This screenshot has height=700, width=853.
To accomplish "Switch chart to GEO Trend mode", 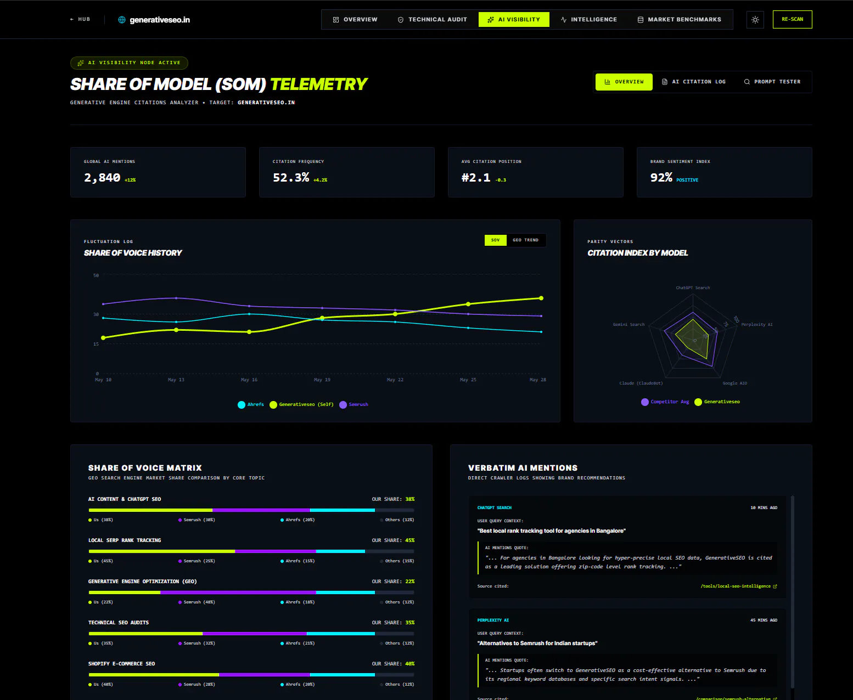I will coord(526,240).
